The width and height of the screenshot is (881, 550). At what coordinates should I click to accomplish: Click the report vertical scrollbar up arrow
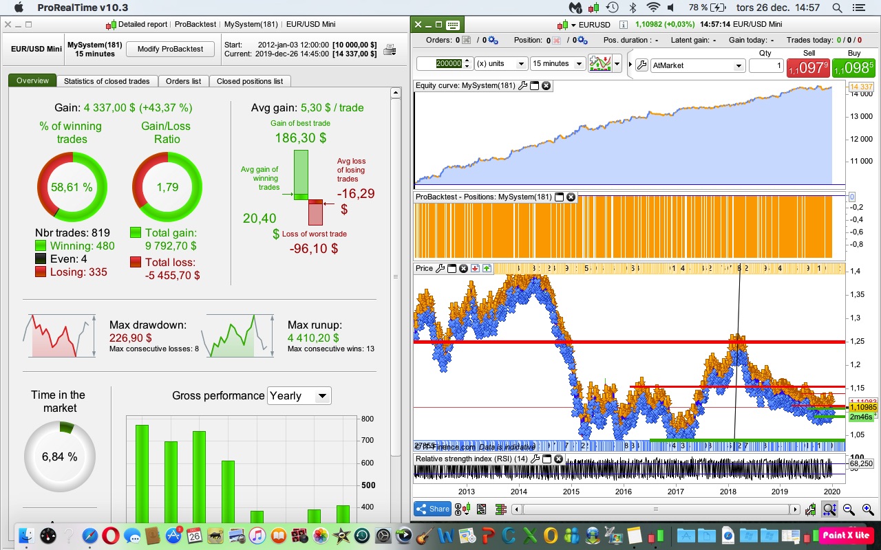pyautogui.click(x=396, y=93)
